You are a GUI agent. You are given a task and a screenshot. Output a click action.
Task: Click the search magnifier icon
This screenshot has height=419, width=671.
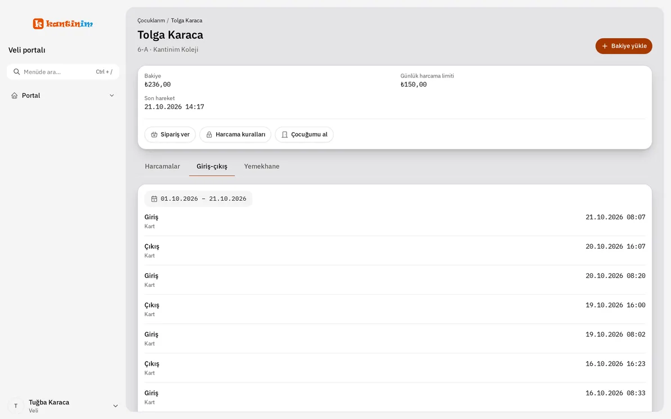[16, 72]
